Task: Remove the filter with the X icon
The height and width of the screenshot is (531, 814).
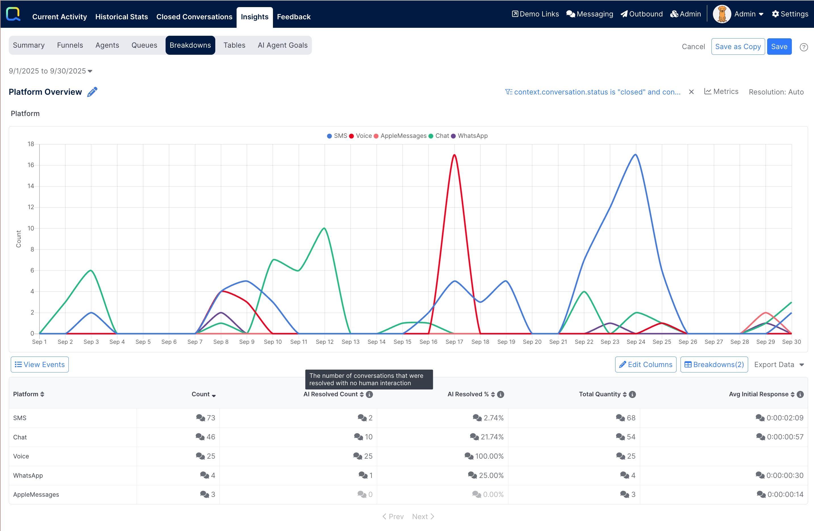Action: (691, 92)
